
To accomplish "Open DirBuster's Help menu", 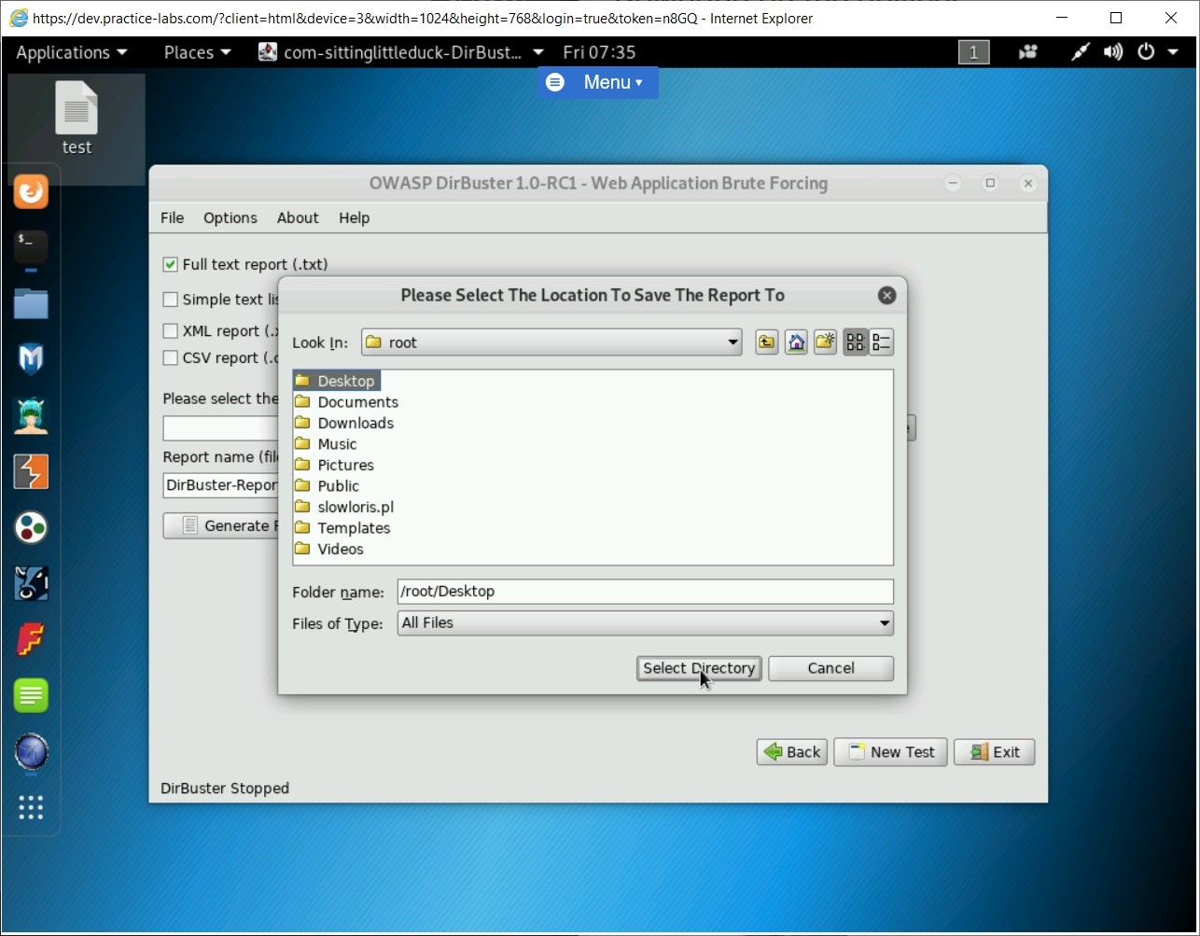I will point(354,217).
